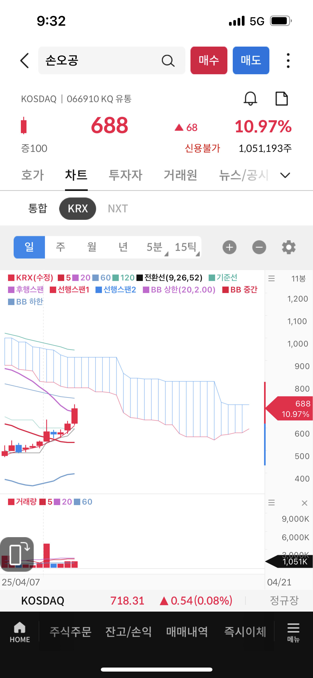Select the KRX exchange toggle
Viewport: 313px width, 678px height.
(x=78, y=209)
